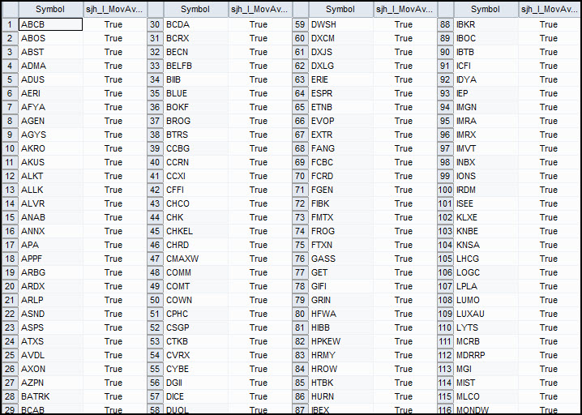Select the CTKB symbol cell

click(195, 341)
